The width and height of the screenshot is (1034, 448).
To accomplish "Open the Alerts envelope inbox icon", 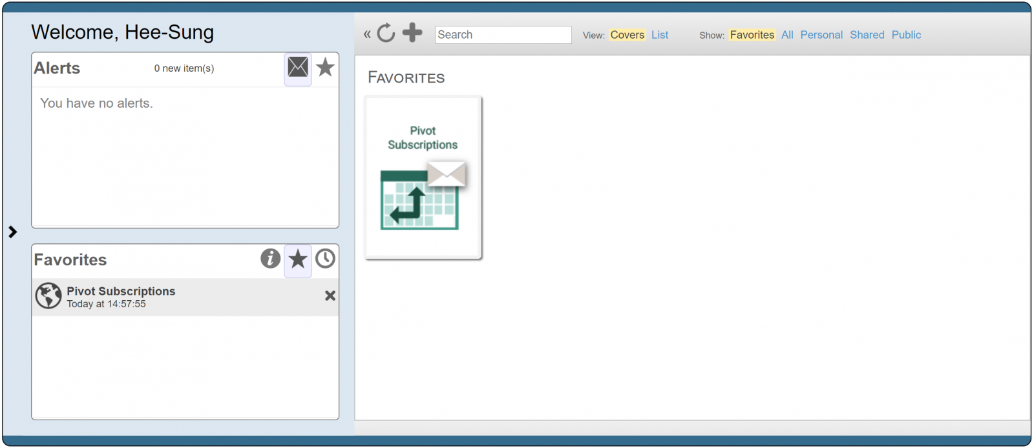I will point(298,67).
